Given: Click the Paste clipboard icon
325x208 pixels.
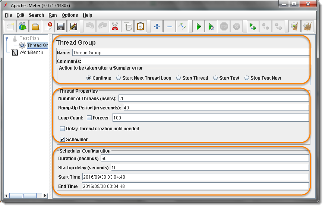Looking at the screenshot, I should pyautogui.click(x=141, y=26).
